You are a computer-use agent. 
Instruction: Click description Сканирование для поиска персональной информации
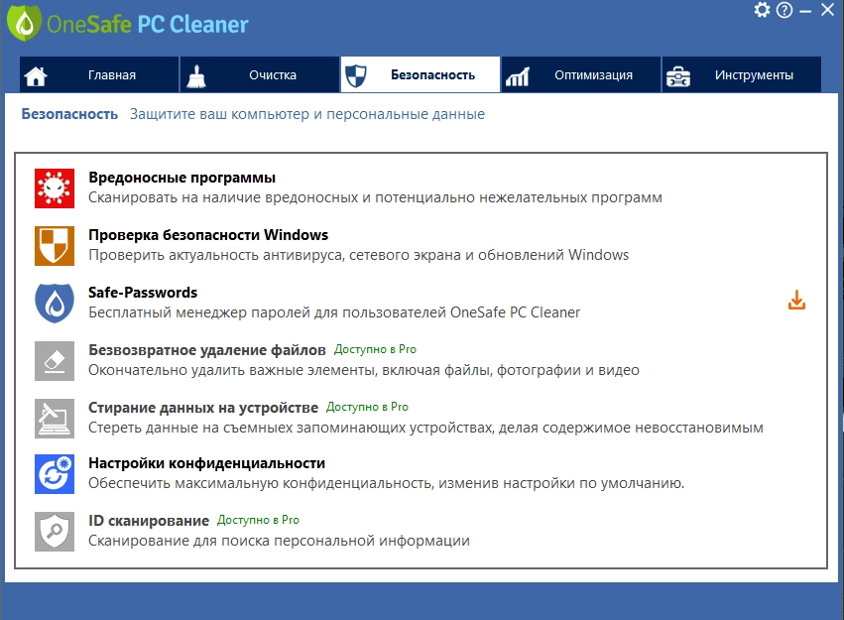(279, 541)
